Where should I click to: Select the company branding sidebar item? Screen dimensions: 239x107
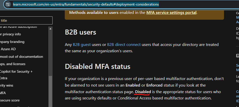point(12,42)
